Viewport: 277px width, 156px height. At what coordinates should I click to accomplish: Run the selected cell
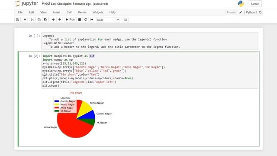(70, 19)
